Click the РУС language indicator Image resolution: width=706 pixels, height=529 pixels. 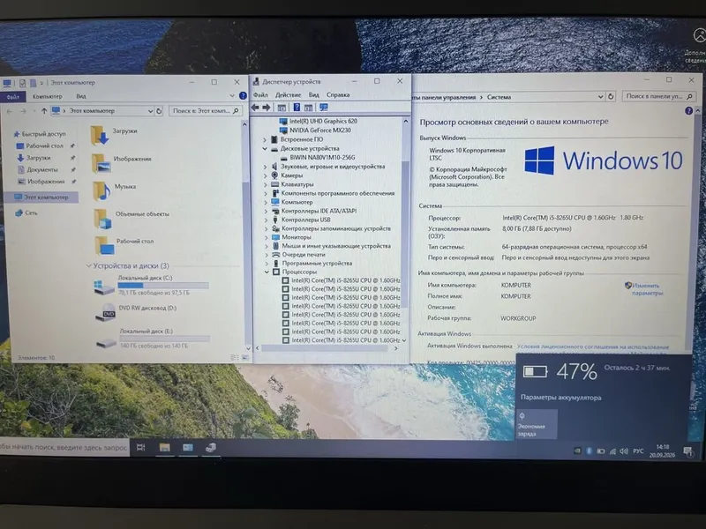click(x=638, y=451)
